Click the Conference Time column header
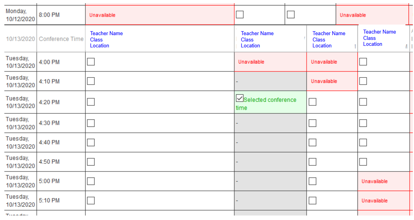The image size is (414, 220). [x=61, y=39]
